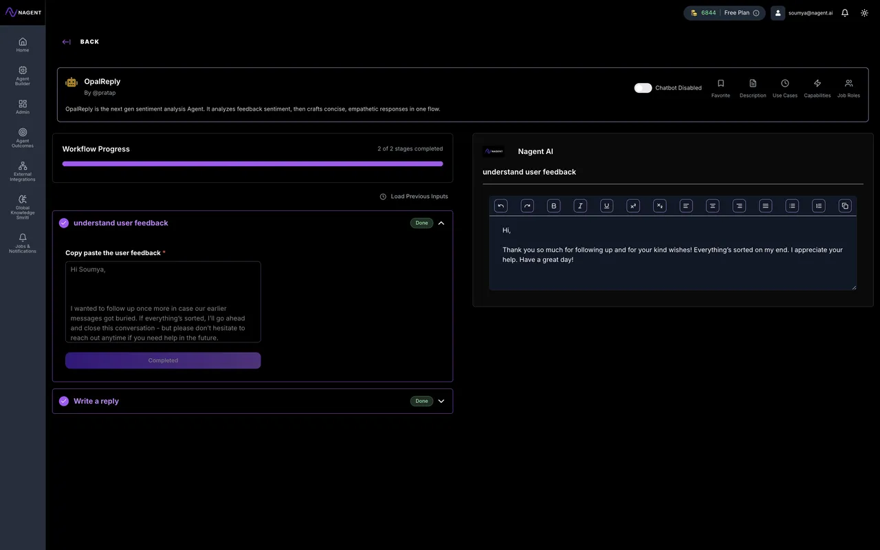Click the check icon beside understand user feedback

click(x=64, y=223)
